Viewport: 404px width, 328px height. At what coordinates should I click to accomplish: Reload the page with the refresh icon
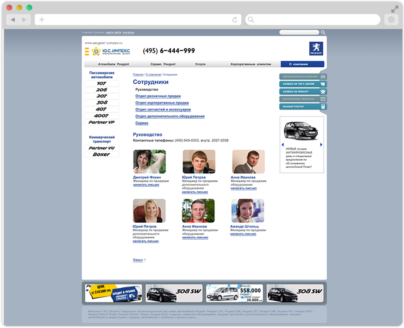pyautogui.click(x=235, y=20)
